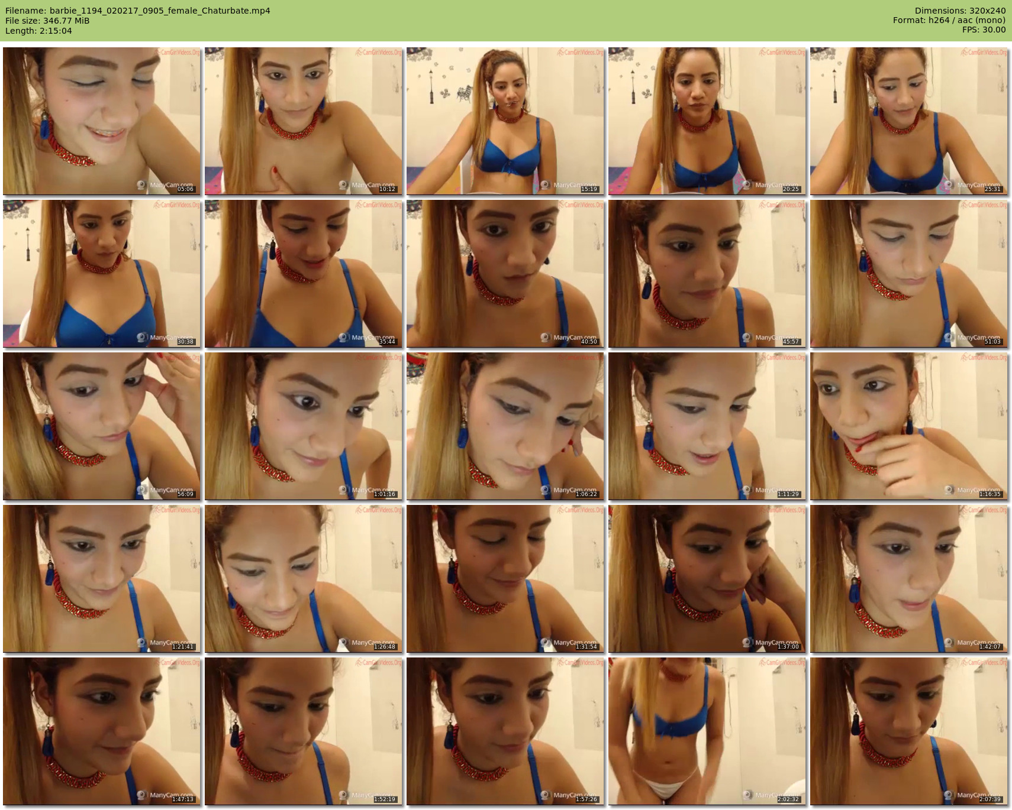This screenshot has width=1012, height=810.
Task: Click the 56:09 frame
Action: (102, 426)
